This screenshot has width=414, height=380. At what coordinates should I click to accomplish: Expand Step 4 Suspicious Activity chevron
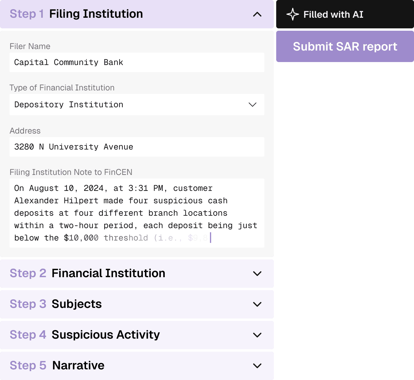point(257,335)
